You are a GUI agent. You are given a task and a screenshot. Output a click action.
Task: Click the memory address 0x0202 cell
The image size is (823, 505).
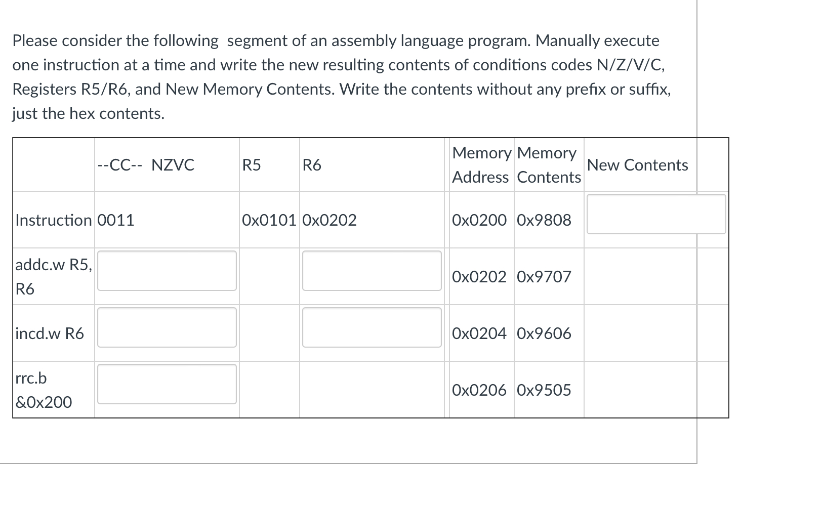[477, 277]
